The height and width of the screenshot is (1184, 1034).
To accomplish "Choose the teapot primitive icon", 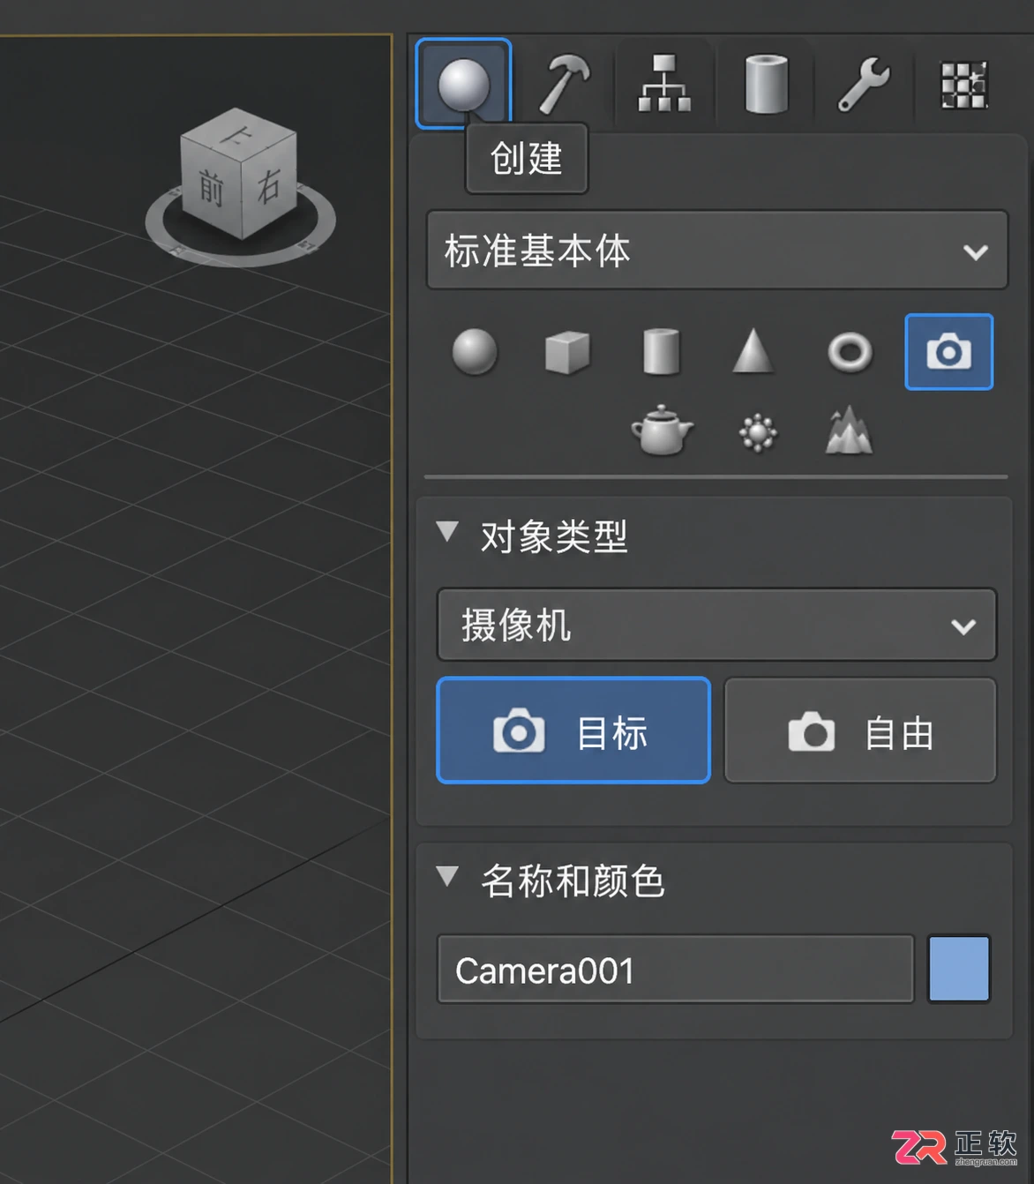I will pyautogui.click(x=662, y=431).
